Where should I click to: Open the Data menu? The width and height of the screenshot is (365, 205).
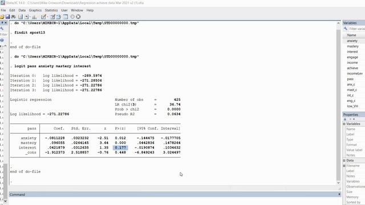(22, 10)
